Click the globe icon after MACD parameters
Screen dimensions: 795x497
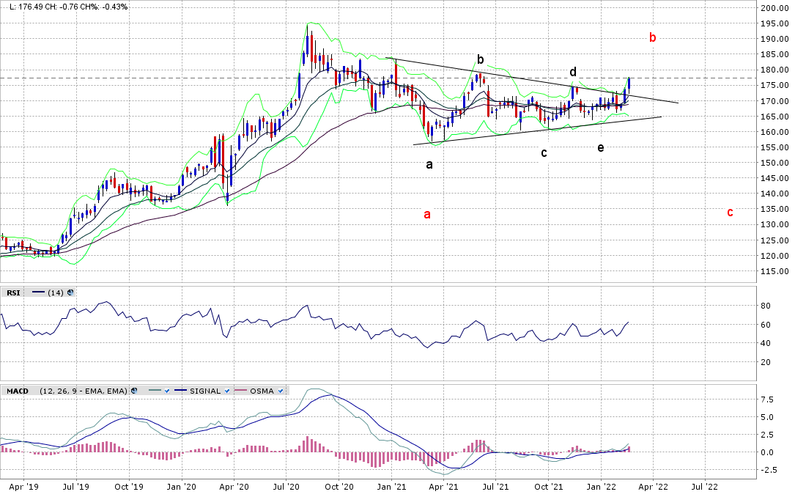click(x=136, y=391)
